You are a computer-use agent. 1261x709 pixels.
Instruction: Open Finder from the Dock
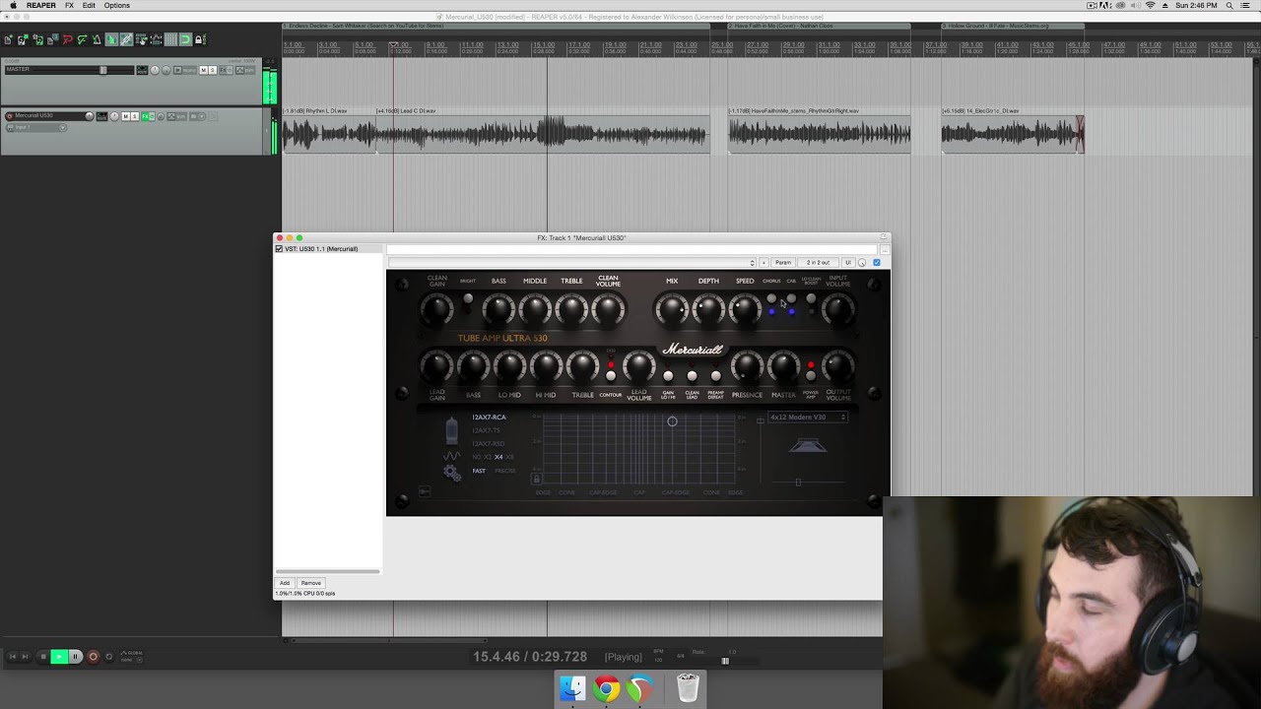(572, 687)
